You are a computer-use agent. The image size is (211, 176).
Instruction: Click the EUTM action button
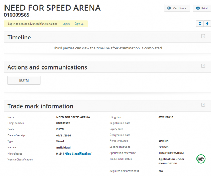(24, 80)
